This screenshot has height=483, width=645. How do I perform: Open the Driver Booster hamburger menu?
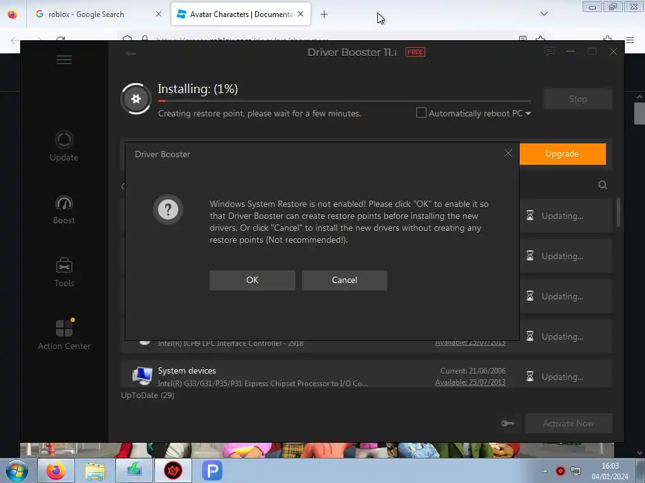(x=64, y=60)
